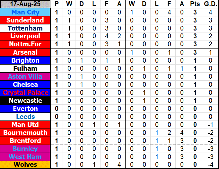219x169 pixels.
Task: Click the P column header
Action: (x=57, y=4)
